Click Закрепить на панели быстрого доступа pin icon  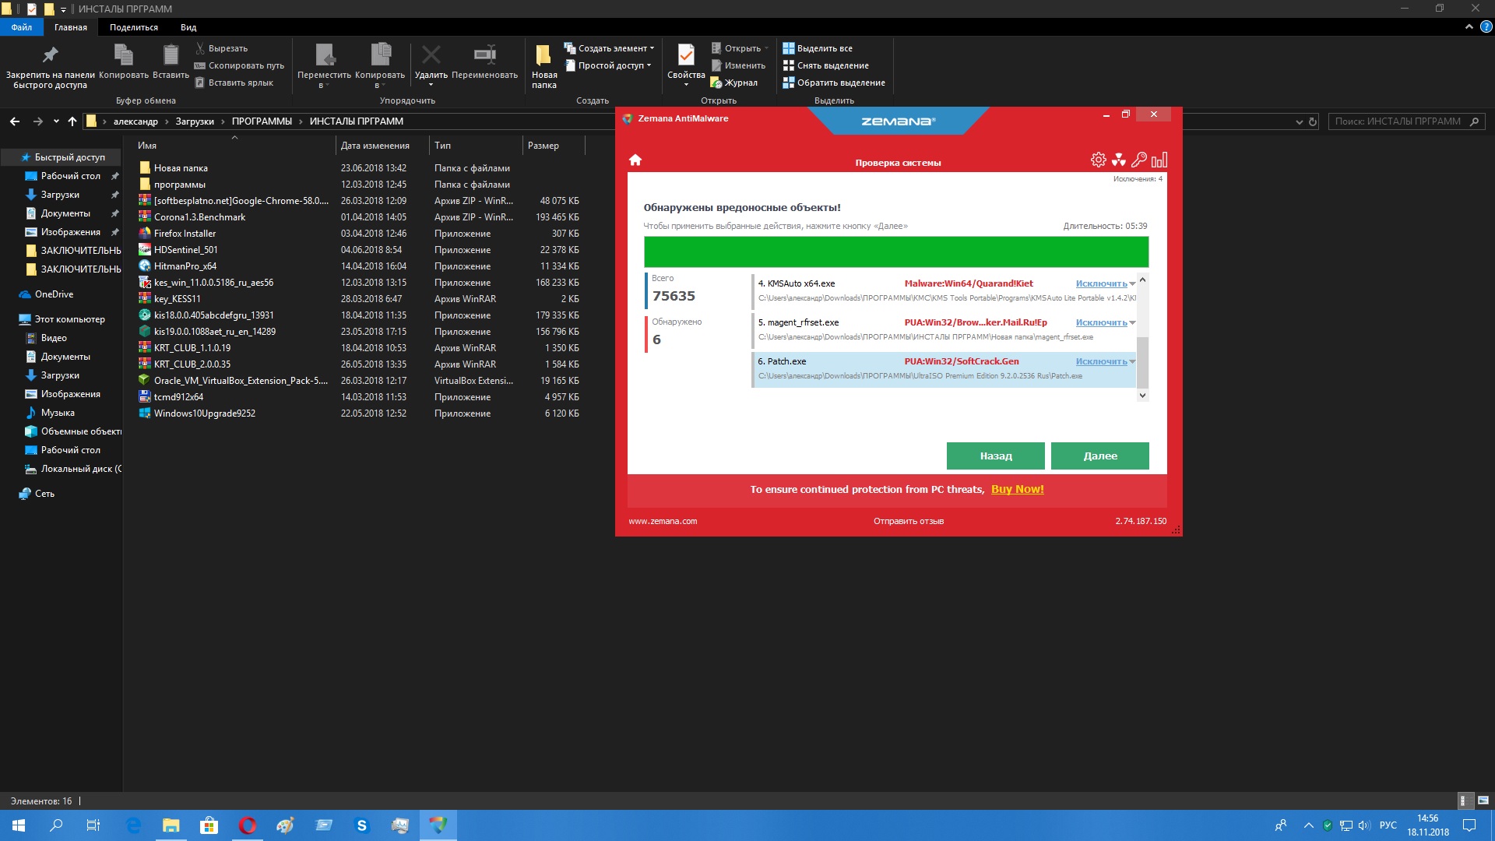point(50,56)
